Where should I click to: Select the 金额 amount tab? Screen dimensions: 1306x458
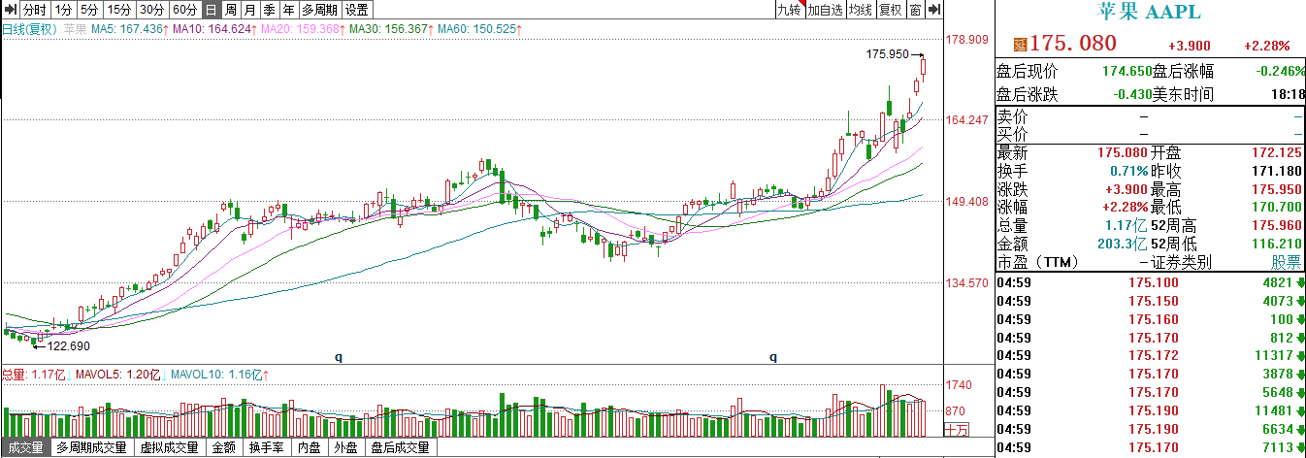pos(222,448)
